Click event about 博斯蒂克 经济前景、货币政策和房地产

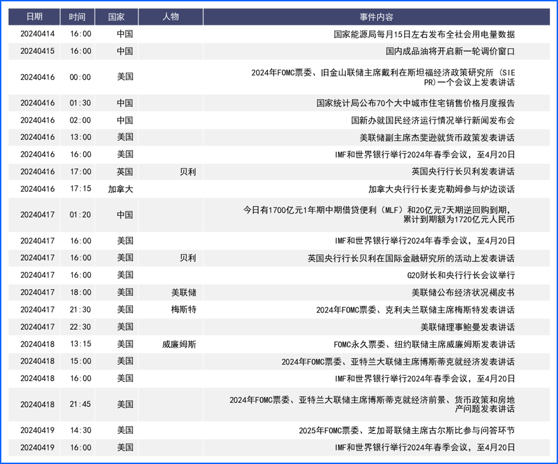pos(372,404)
